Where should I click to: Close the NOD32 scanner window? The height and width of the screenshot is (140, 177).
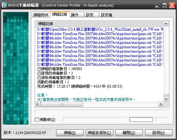(x=172, y=5)
